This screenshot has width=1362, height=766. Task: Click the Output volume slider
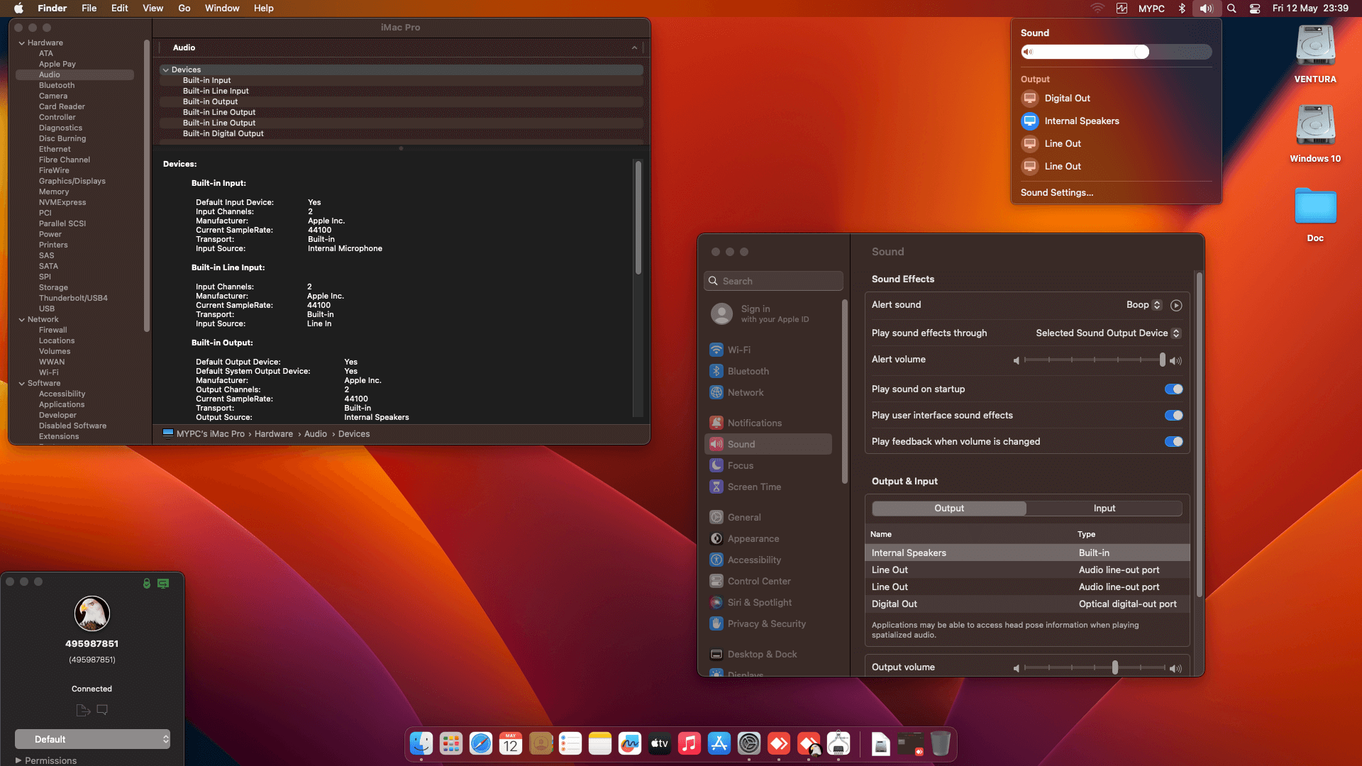point(1095,668)
